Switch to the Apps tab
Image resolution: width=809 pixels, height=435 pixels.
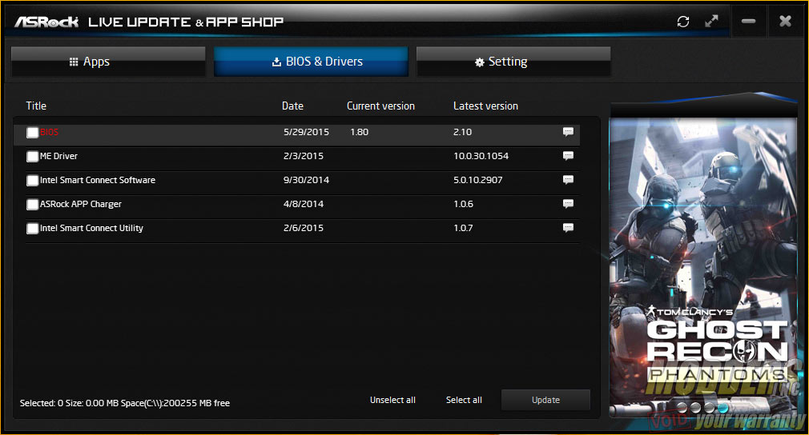[x=108, y=62]
